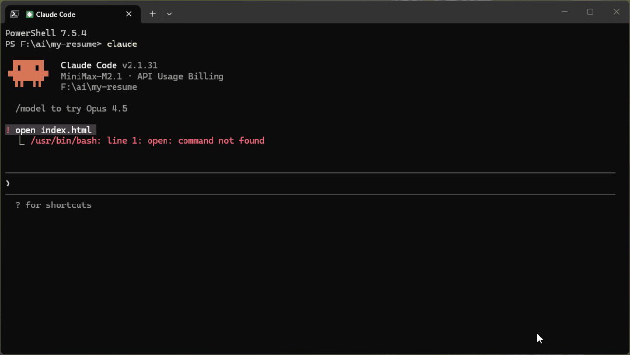Click the "/model to try Opus 4.5" tip
The width and height of the screenshot is (630, 355).
71,109
